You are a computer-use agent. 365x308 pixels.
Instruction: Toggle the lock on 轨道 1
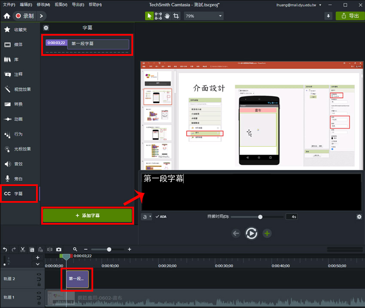click(39, 302)
